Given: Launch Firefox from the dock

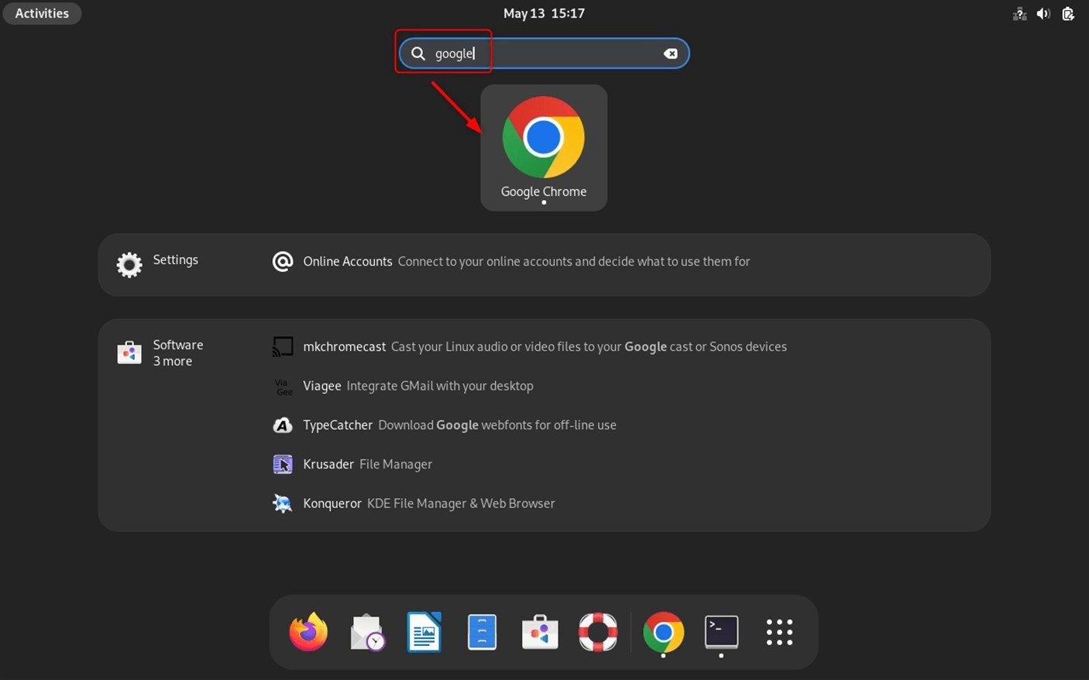Looking at the screenshot, I should [x=308, y=632].
